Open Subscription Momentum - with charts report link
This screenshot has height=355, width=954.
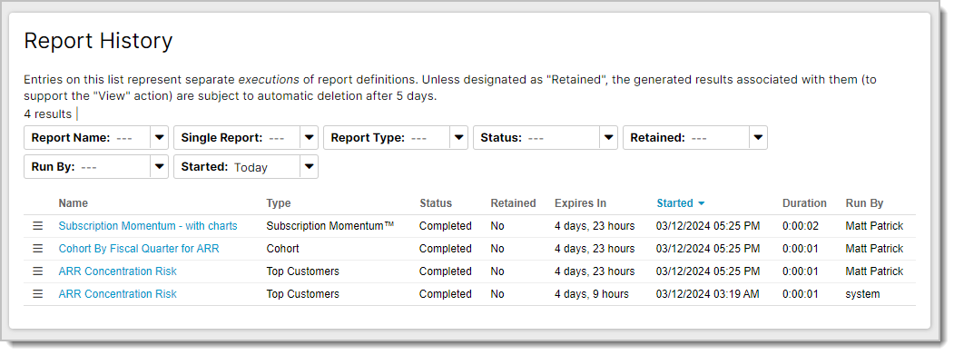[148, 226]
